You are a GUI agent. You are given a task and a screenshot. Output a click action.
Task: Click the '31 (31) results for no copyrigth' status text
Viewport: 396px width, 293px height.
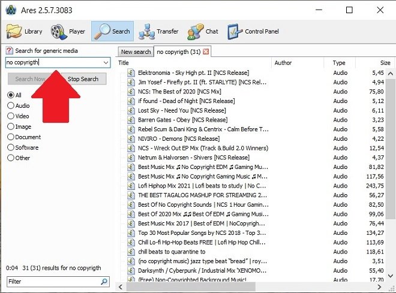[x=62, y=268]
